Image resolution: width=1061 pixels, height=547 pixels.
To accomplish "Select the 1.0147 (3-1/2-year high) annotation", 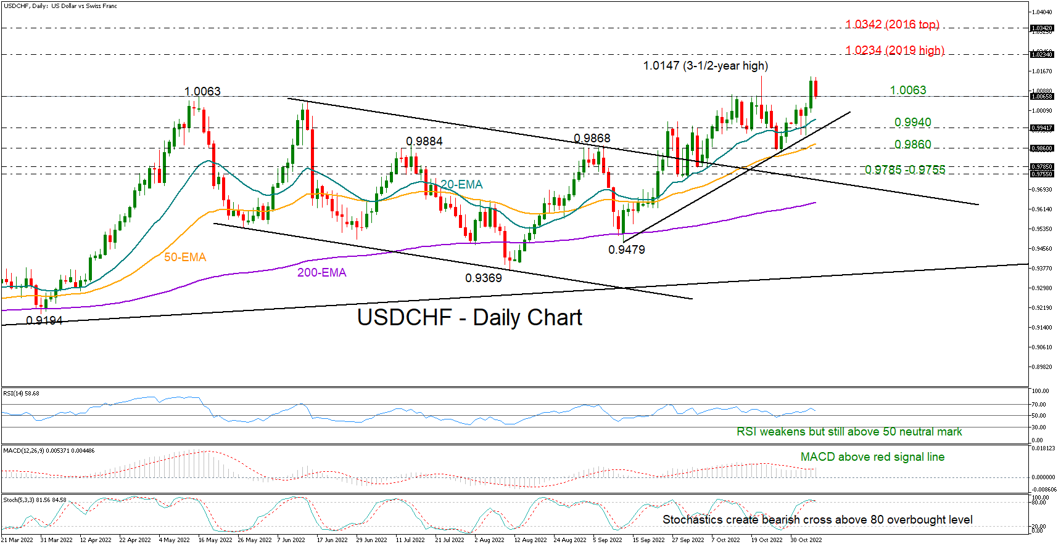I will point(705,66).
